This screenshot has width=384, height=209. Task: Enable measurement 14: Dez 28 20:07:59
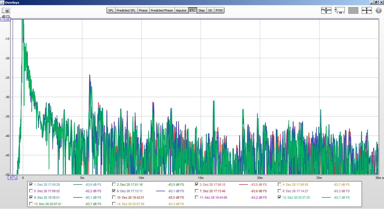(x=114, y=204)
